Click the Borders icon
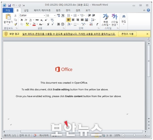This screenshot has height=140, width=153. click(75, 24)
